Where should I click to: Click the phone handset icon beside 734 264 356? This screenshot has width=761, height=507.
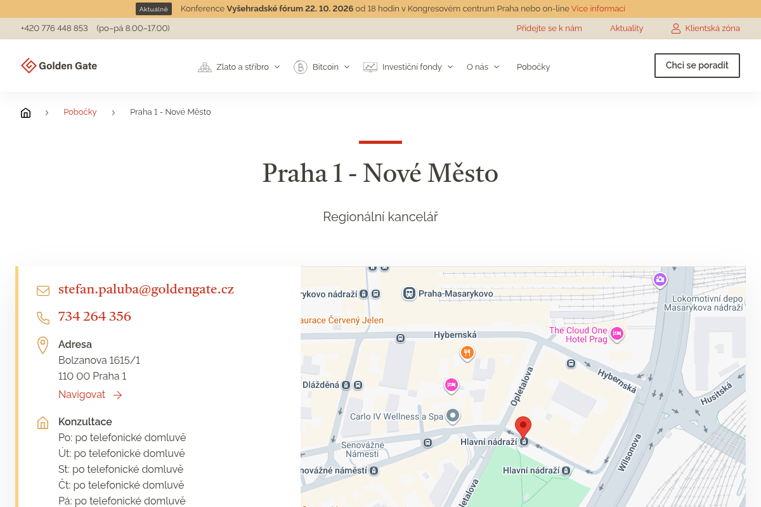(x=43, y=318)
